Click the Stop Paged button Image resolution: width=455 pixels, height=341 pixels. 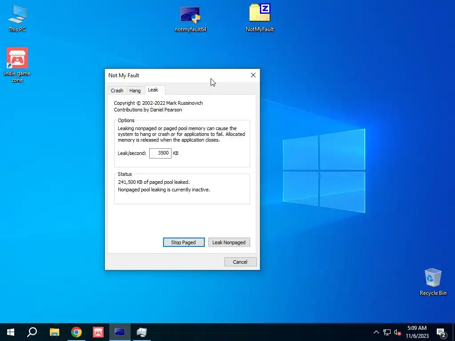click(x=184, y=242)
